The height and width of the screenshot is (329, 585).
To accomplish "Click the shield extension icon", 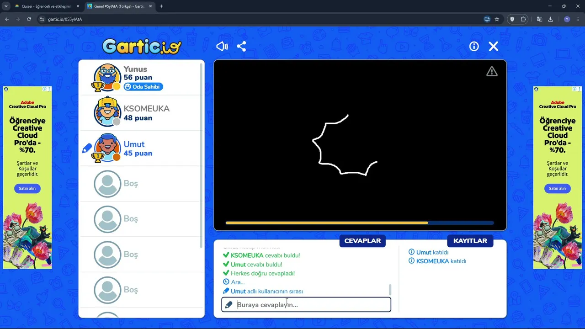I will coord(512,19).
